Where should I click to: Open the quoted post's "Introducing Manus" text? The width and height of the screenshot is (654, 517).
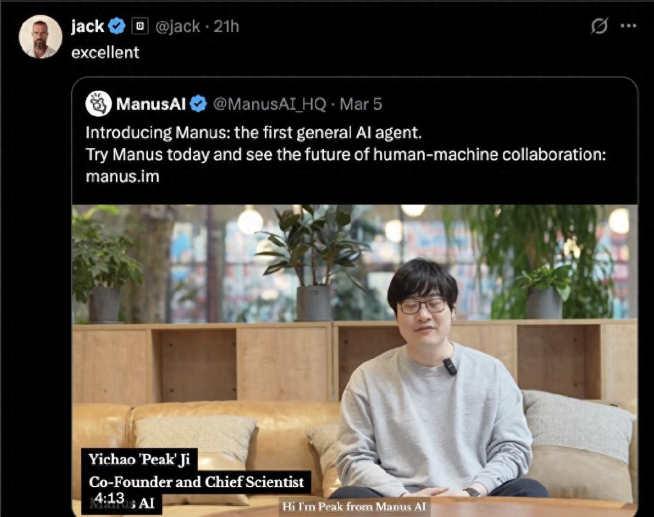tap(254, 133)
